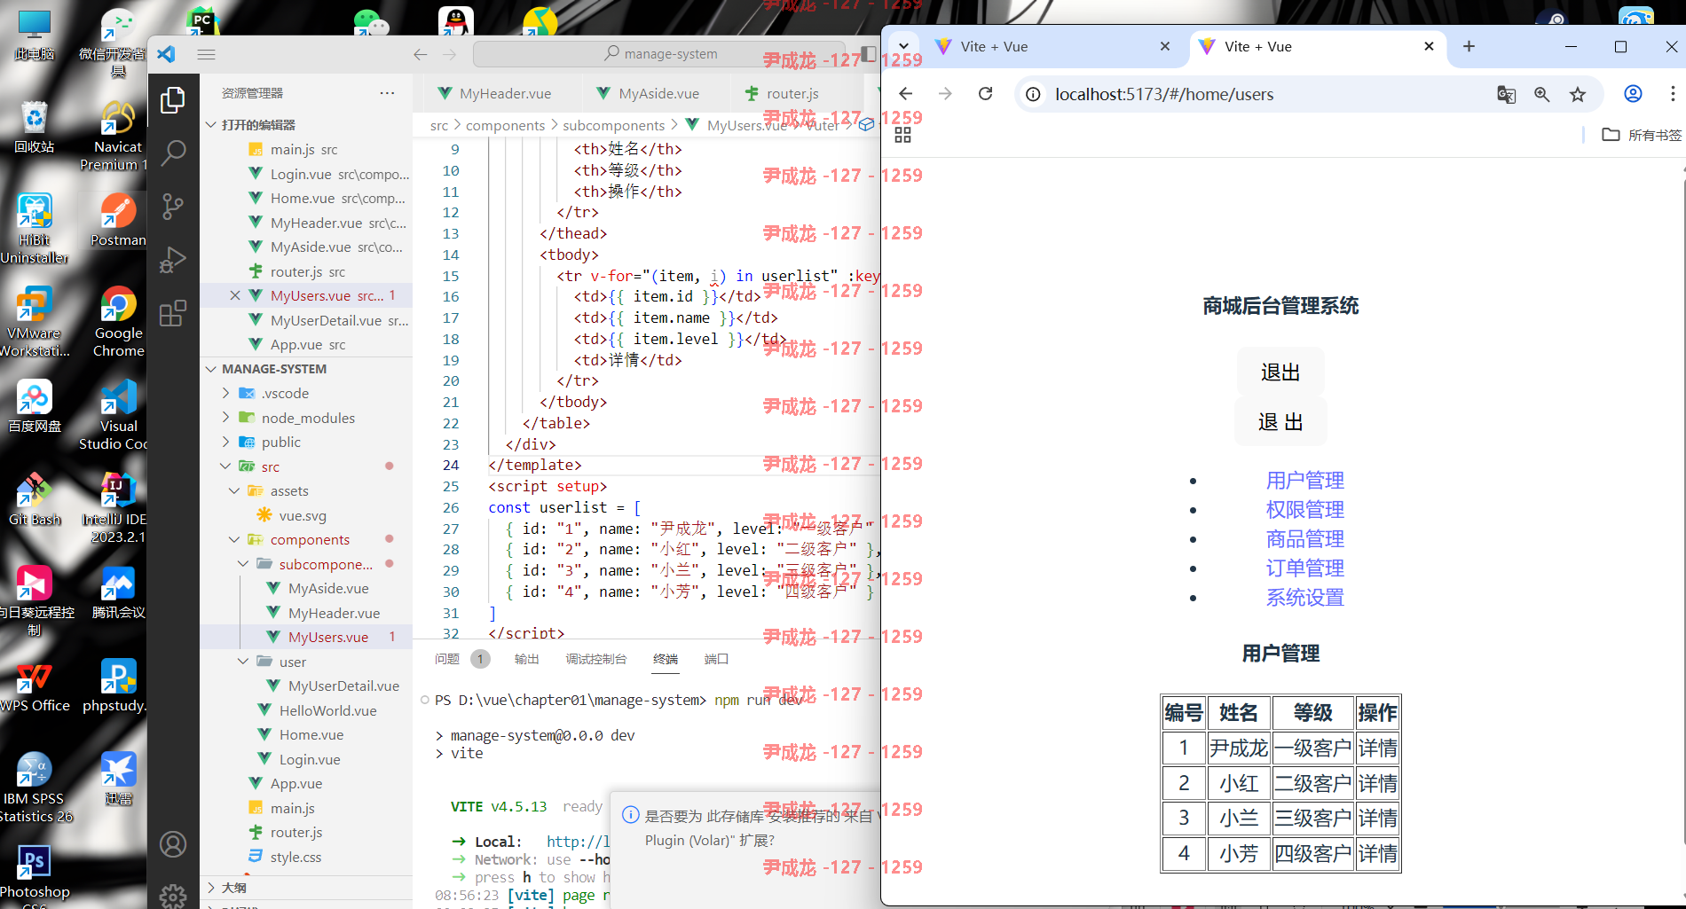Open style.css in the explorer tree
Image resolution: width=1686 pixels, height=909 pixels.
click(295, 857)
